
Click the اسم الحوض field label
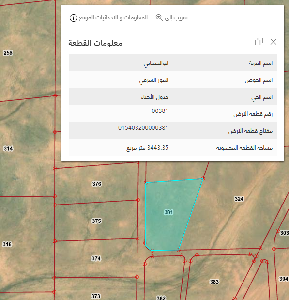pyautogui.click(x=259, y=80)
